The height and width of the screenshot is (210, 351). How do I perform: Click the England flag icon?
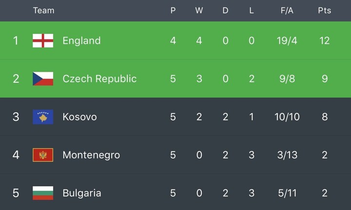[x=43, y=40]
